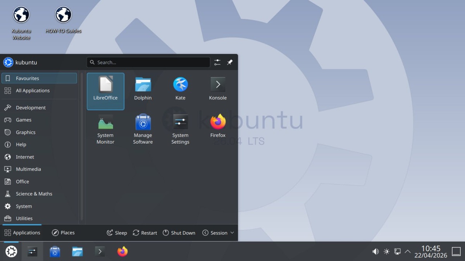Launch Firefox from the taskbar
The width and height of the screenshot is (465, 261).
[x=122, y=252]
